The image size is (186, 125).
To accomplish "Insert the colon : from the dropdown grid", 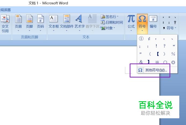I will coord(148,47).
